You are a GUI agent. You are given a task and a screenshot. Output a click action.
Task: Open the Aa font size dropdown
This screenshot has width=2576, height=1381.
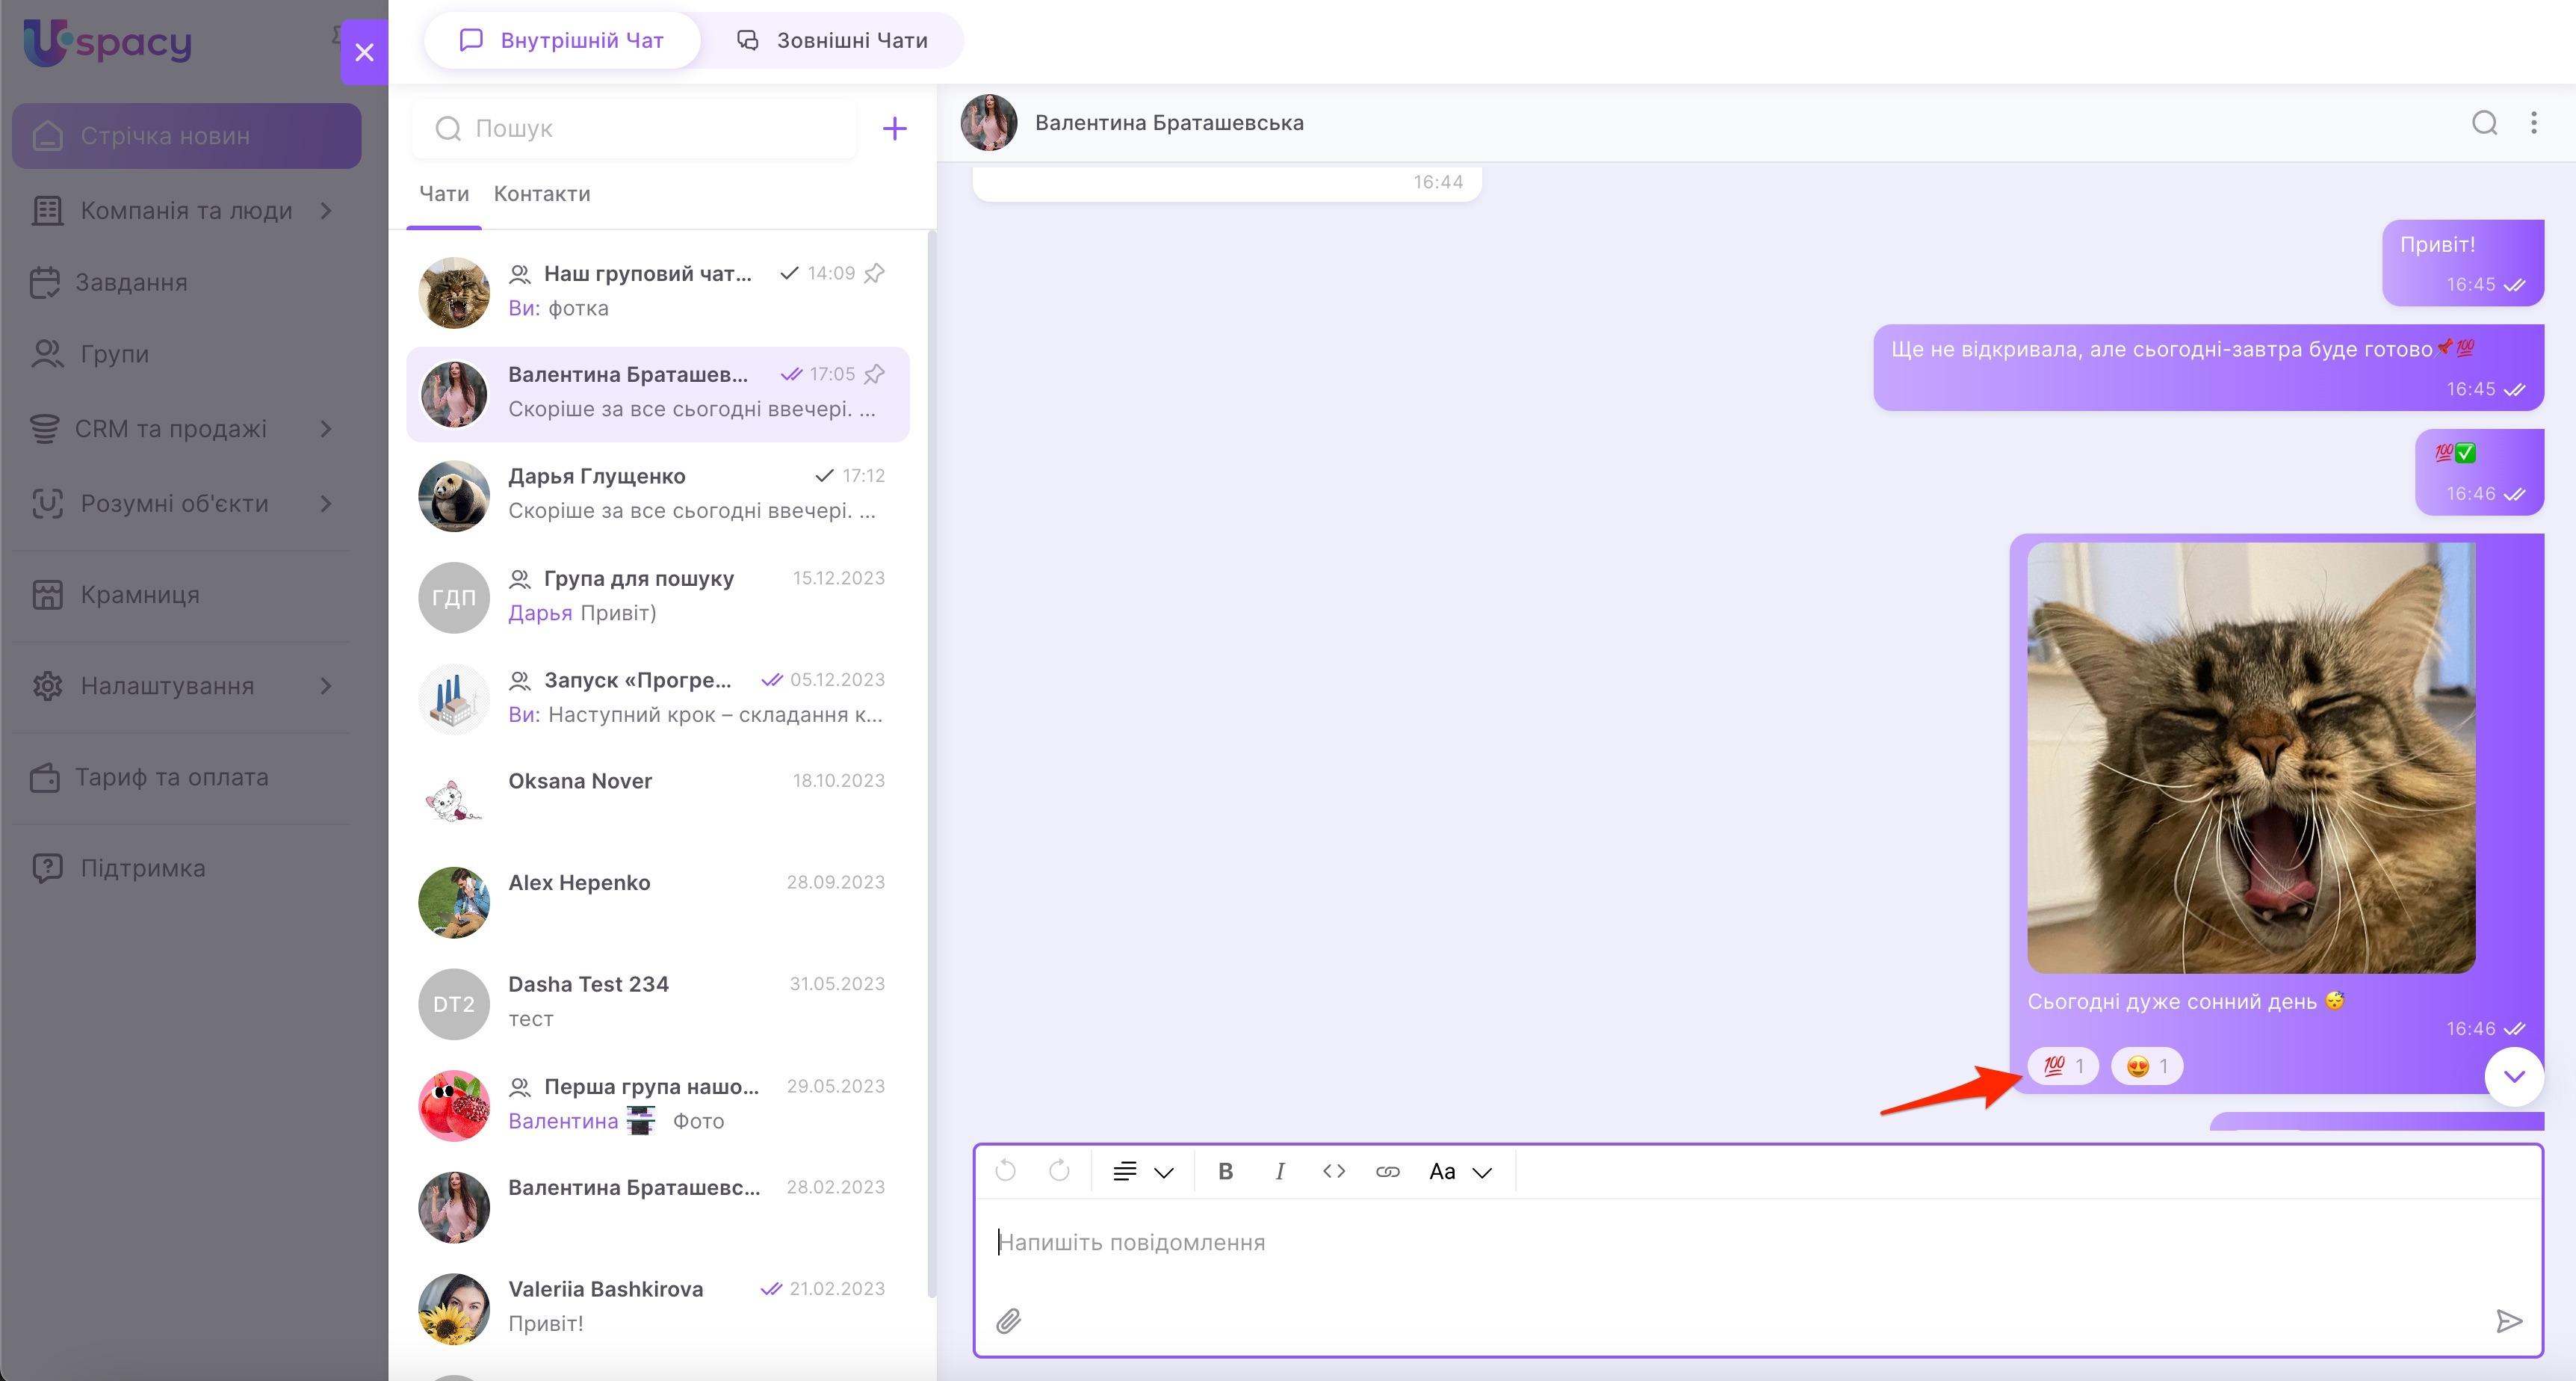(1459, 1171)
